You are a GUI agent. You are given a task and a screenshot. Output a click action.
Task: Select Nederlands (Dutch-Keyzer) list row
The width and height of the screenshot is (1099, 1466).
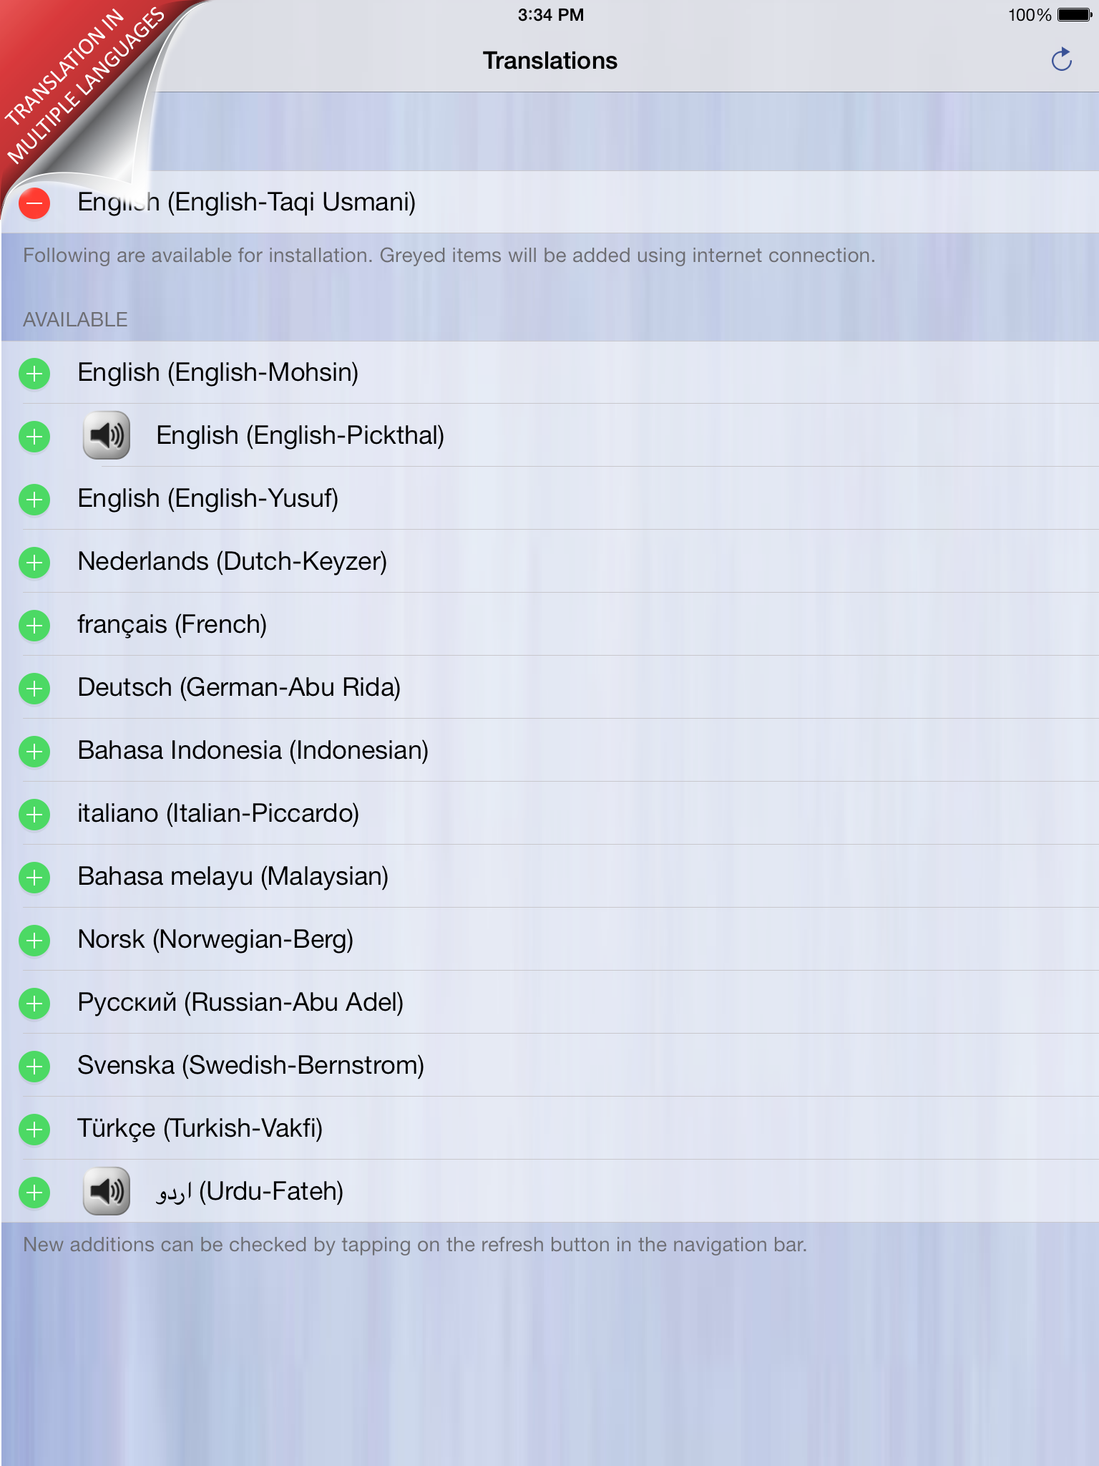tap(549, 561)
